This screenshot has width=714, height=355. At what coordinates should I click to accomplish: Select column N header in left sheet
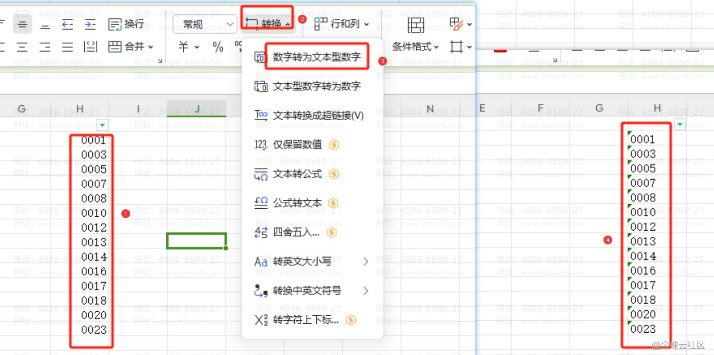point(430,108)
